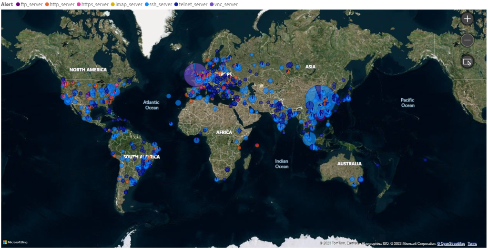
Task: Activate the rectangle selection tool
Action: click(467, 61)
